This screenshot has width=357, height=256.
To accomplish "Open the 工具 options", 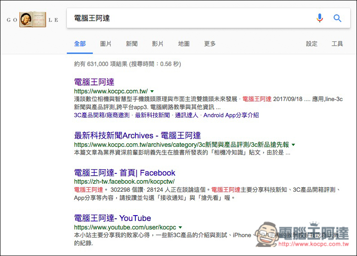I will [x=337, y=44].
